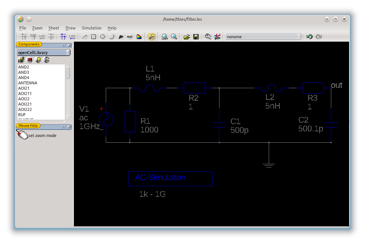Click component list scroll up arrow
365x243 pixels.
pyautogui.click(x=68, y=67)
